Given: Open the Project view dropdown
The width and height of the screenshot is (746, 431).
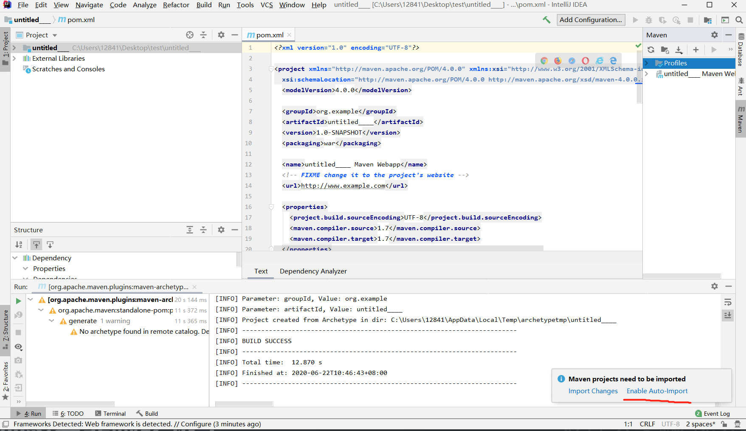Looking at the screenshot, I should 55,35.
